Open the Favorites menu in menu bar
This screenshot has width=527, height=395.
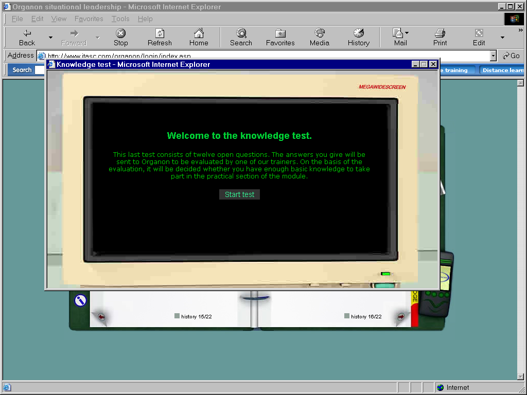pos(89,19)
